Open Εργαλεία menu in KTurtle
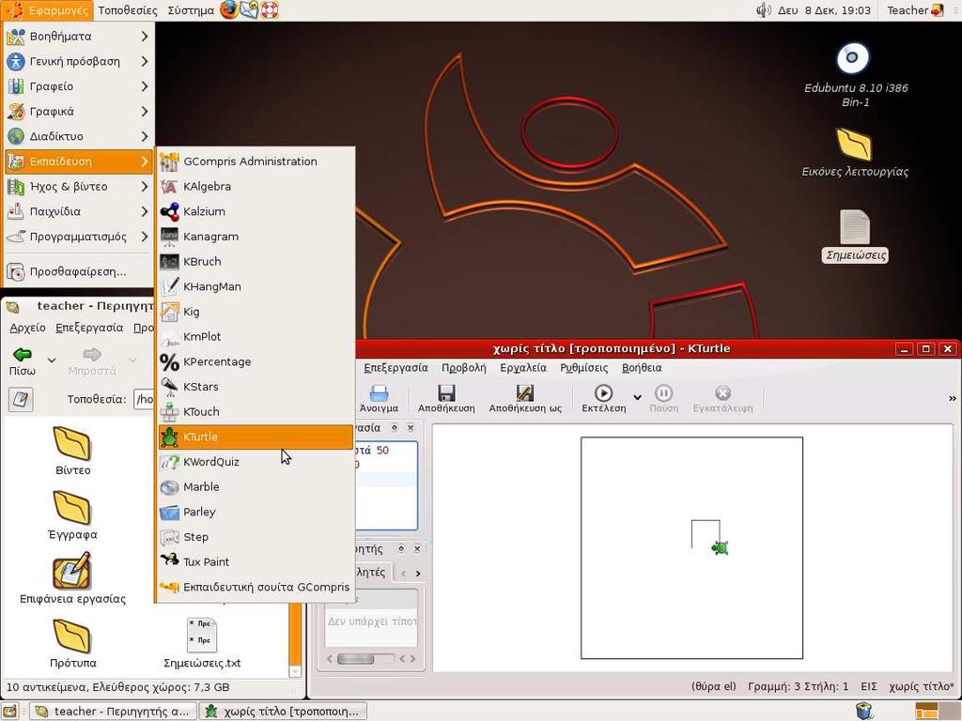Image resolution: width=962 pixels, height=721 pixels. (522, 368)
